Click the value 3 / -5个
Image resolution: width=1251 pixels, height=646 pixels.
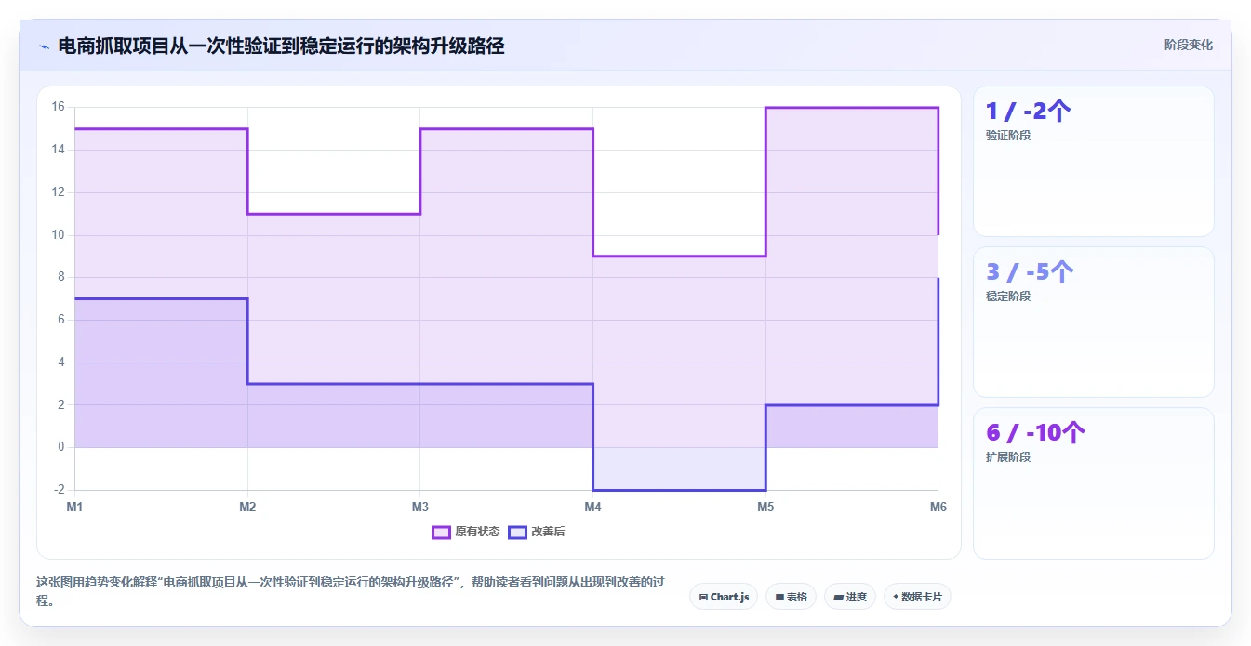click(x=1030, y=272)
